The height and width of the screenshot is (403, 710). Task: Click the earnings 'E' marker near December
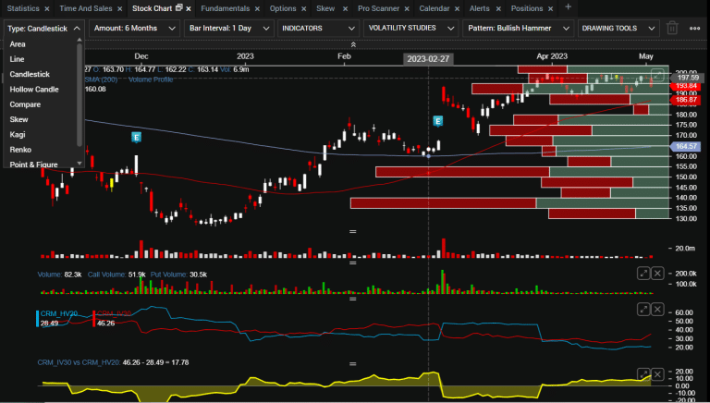(136, 137)
